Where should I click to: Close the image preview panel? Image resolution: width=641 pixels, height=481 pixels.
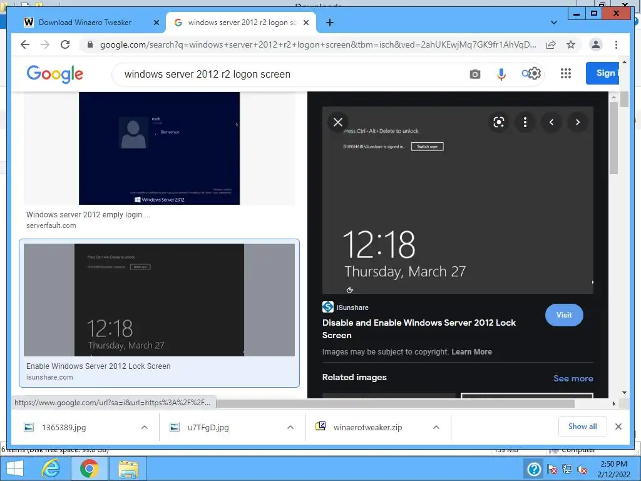click(337, 122)
